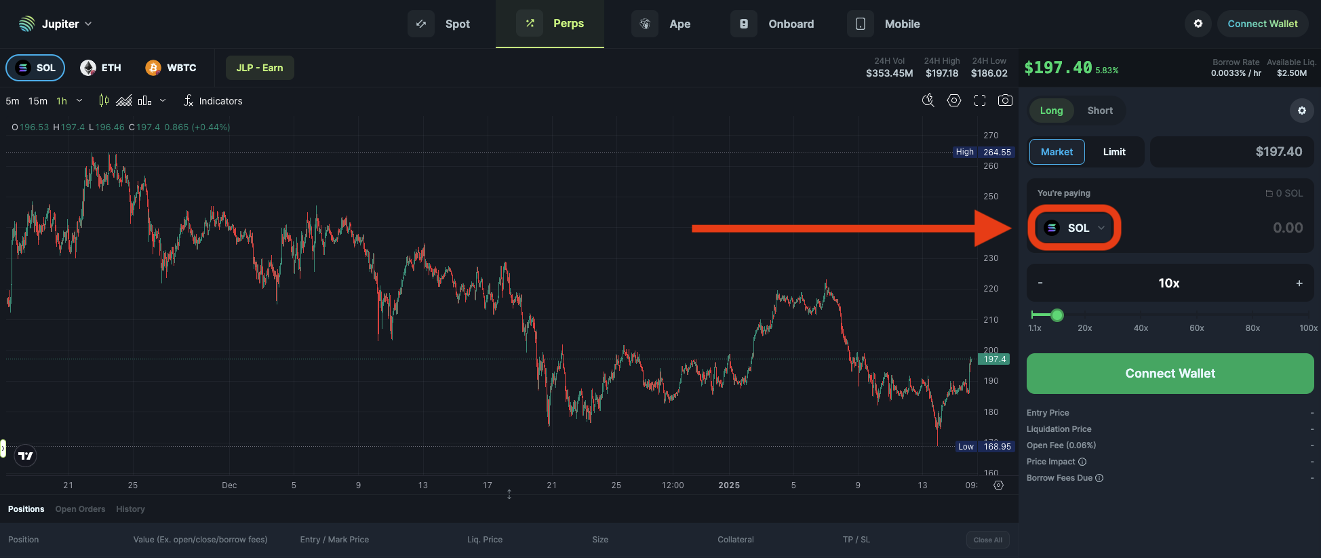This screenshot has height=558, width=1321.
Task: Open the JLP - Earn button
Action: pyautogui.click(x=260, y=68)
